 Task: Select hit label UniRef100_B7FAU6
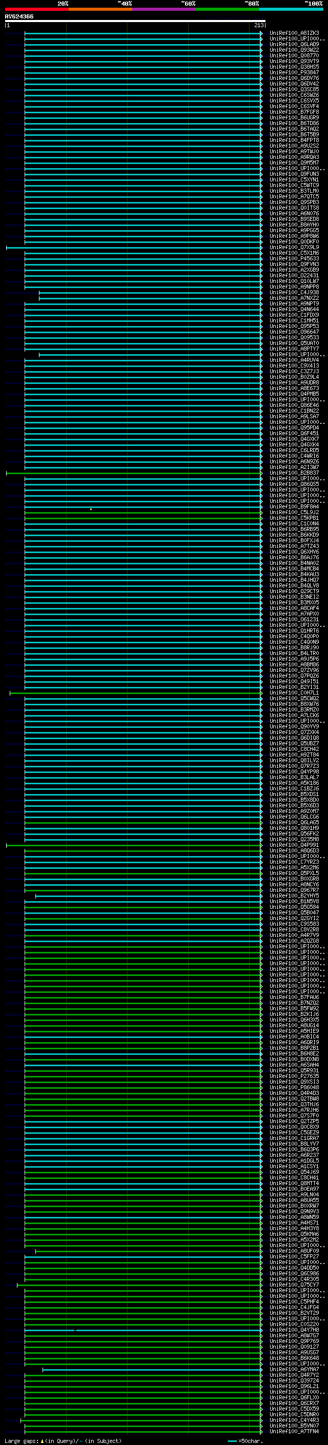(x=294, y=998)
